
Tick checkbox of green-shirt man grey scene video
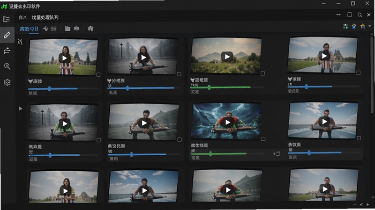point(98,140)
